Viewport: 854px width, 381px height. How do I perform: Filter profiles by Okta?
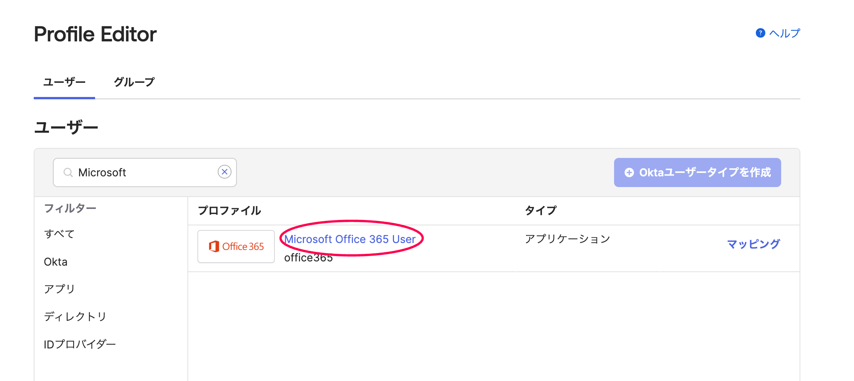click(56, 262)
